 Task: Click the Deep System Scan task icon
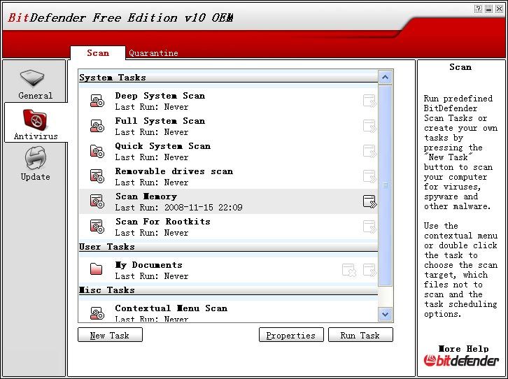coord(97,101)
